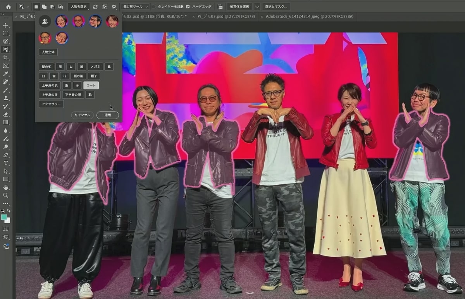This screenshot has width=465, height=299.
Task: Expand arrow next to 被写体を選択
Action: [x=257, y=7]
